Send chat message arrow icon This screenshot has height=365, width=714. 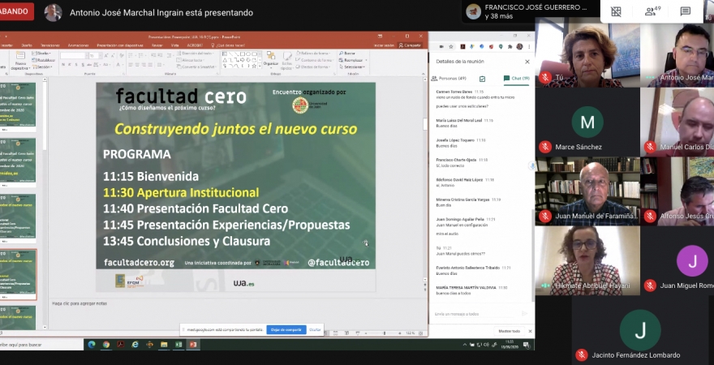(x=525, y=314)
